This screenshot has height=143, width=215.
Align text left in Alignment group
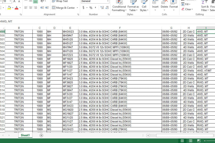(26, 8)
